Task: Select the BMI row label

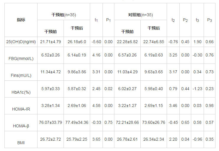Action: click(x=21, y=143)
